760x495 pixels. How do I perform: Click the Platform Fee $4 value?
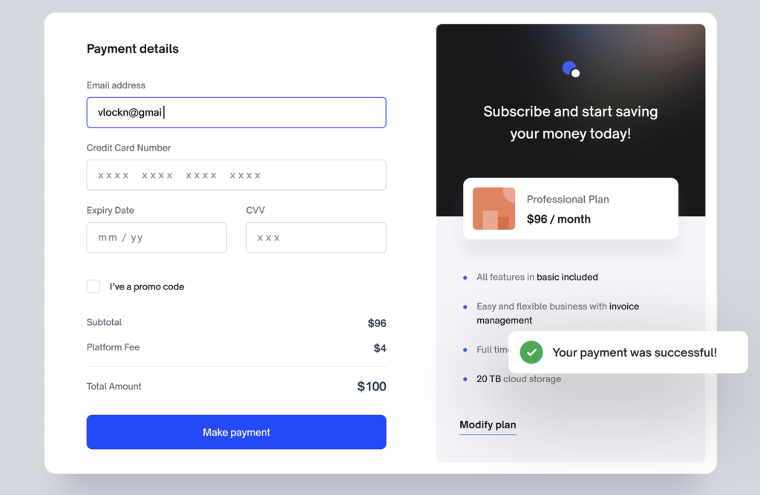(x=379, y=348)
